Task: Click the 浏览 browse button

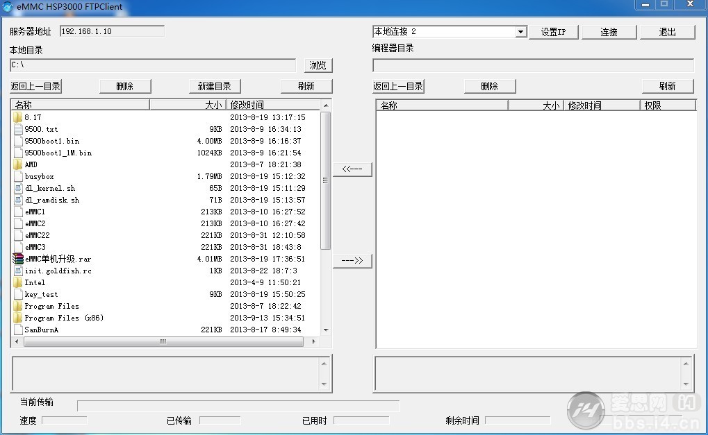Action: (318, 65)
